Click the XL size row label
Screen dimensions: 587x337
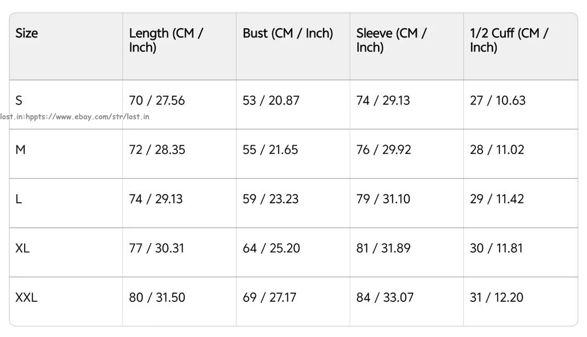[22, 248]
